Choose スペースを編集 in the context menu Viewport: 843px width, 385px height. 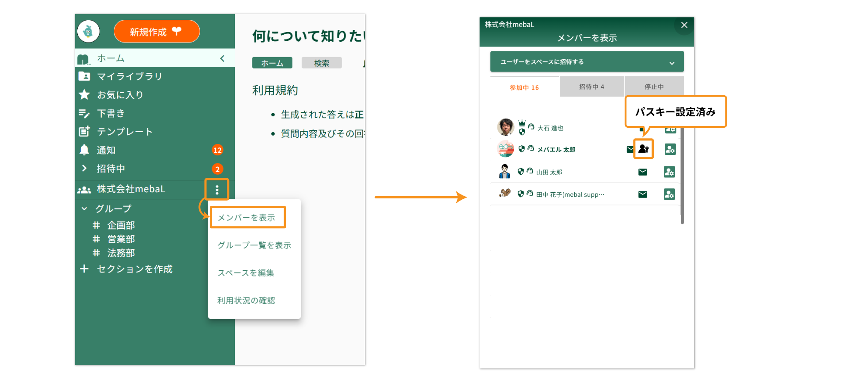246,273
